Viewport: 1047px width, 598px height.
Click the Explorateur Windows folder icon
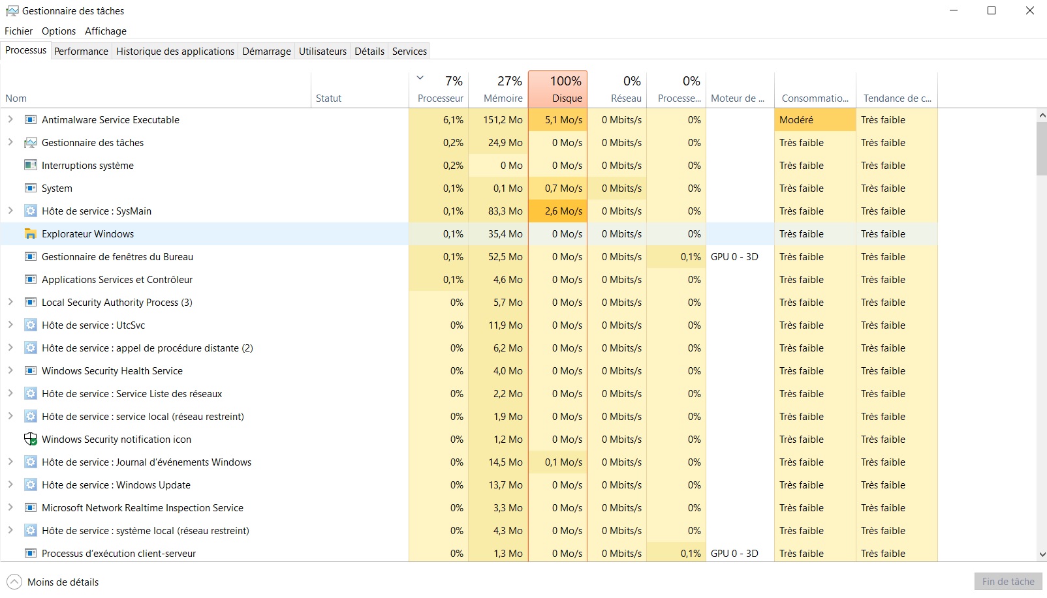[x=30, y=234]
